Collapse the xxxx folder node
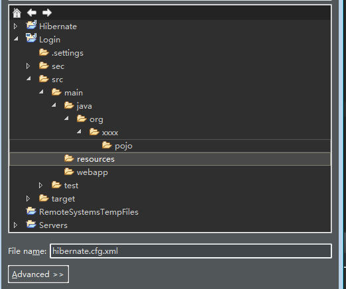 point(79,131)
